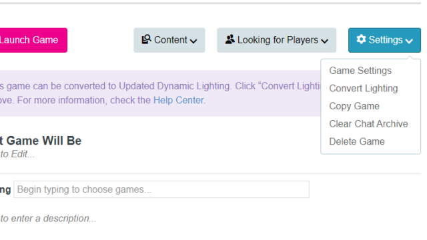Image resolution: width=427 pixels, height=240 pixels.
Task: Click the chevron on Looking for Players
Action: [325, 41]
